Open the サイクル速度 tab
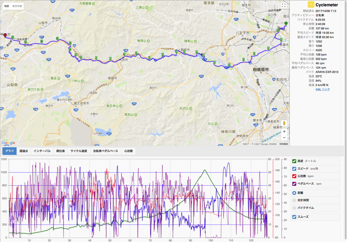 (79, 151)
